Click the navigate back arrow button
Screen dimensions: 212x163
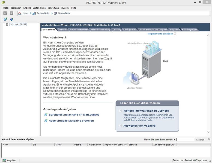pyautogui.click(x=5, y=13)
